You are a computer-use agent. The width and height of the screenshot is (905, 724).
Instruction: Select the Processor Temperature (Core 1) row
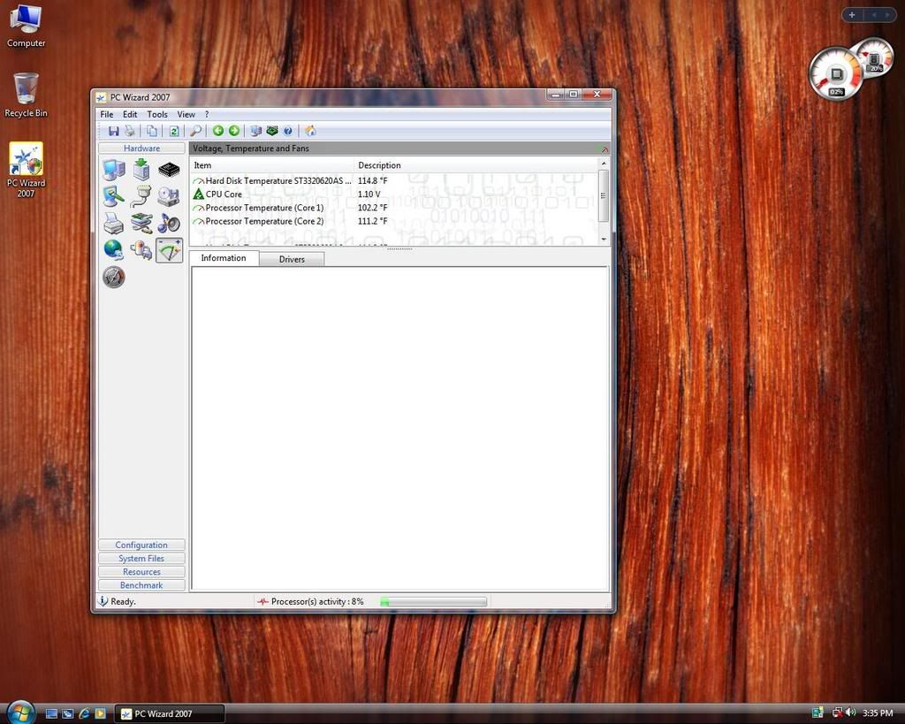pos(264,208)
